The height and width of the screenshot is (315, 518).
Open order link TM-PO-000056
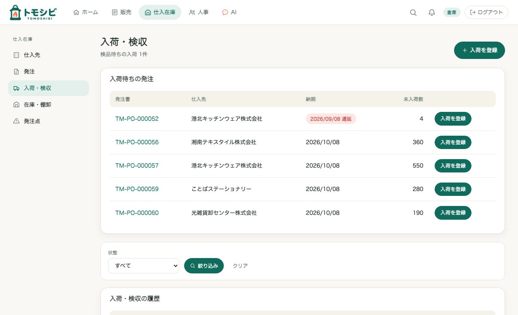[137, 142]
